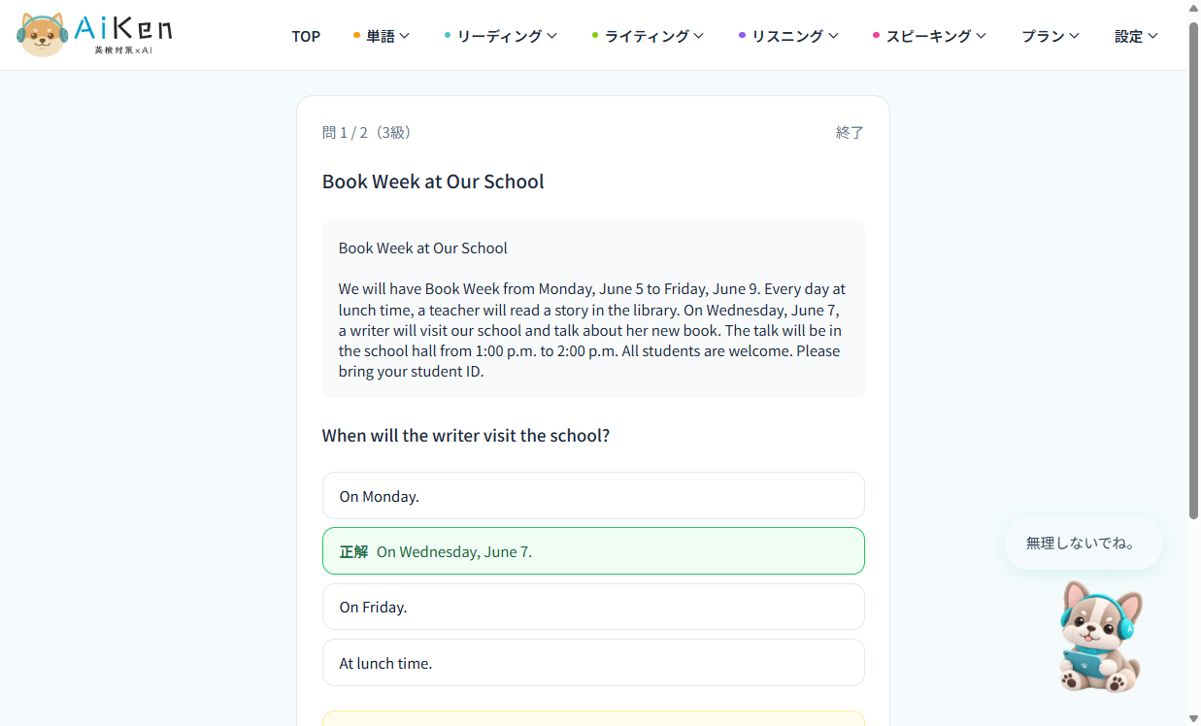The height and width of the screenshot is (726, 1201).
Task: Select the answer "On Monday."
Action: pyautogui.click(x=593, y=495)
